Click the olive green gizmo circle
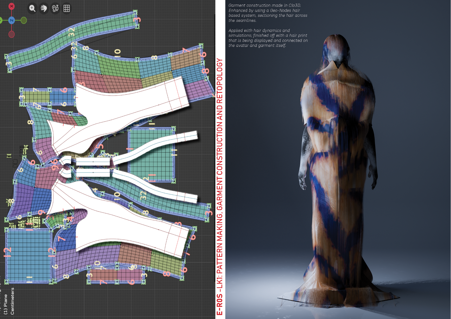 (x=24, y=20)
